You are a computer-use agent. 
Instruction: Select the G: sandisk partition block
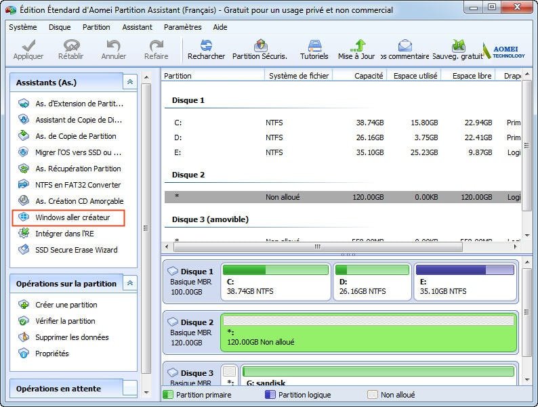click(x=379, y=374)
